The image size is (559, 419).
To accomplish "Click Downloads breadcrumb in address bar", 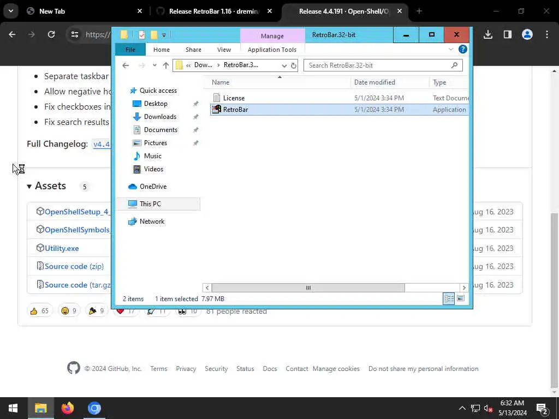I will [x=203, y=65].
